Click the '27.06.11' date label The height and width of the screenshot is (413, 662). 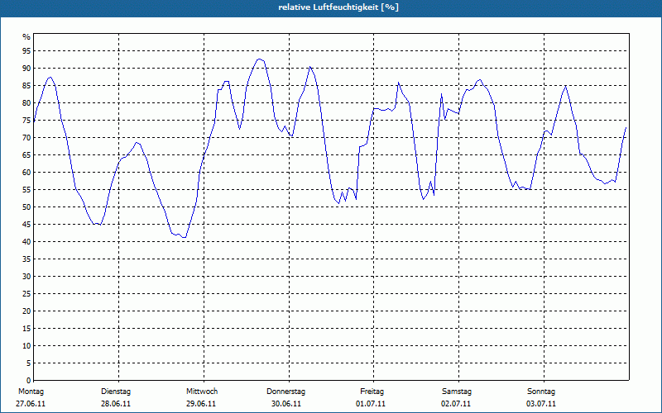[x=31, y=404]
